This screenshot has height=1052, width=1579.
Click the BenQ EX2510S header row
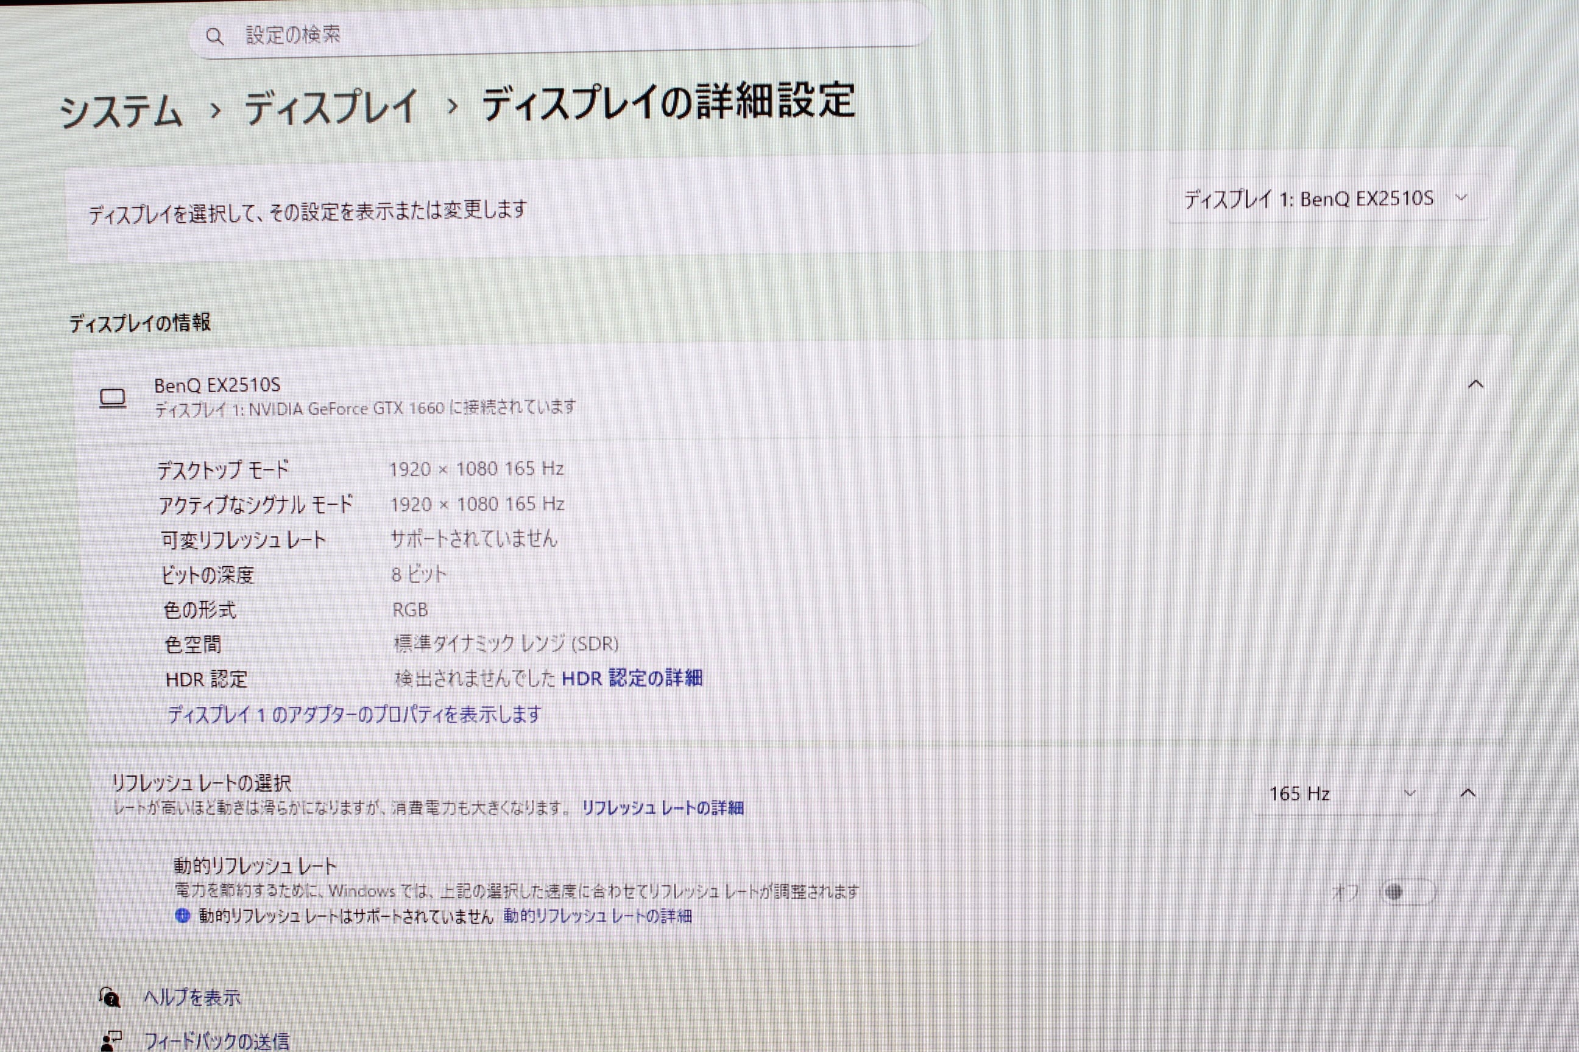click(x=738, y=396)
